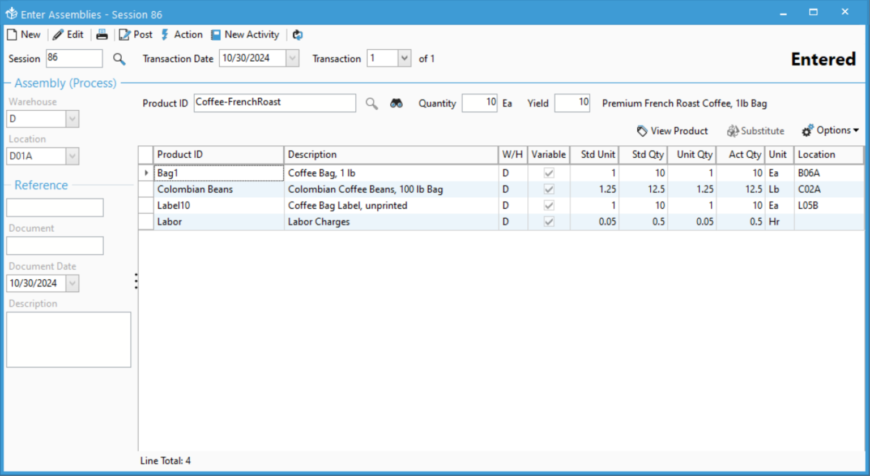This screenshot has height=476, width=870.
Task: Click the Yield value field
Action: (572, 103)
